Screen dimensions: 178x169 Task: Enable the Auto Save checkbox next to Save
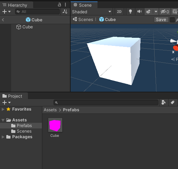[x=172, y=20]
